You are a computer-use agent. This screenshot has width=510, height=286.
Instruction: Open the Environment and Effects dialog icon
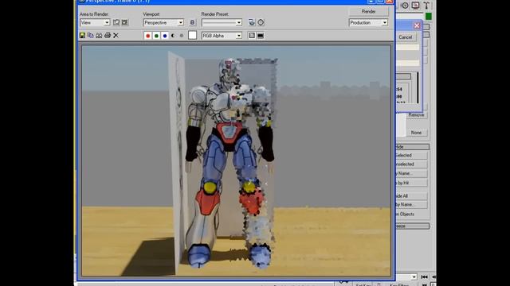pyautogui.click(x=261, y=22)
